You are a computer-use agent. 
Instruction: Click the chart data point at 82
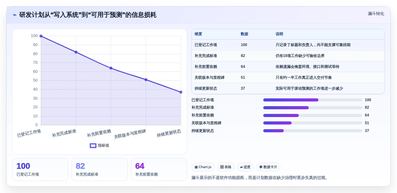pyautogui.click(x=76, y=52)
